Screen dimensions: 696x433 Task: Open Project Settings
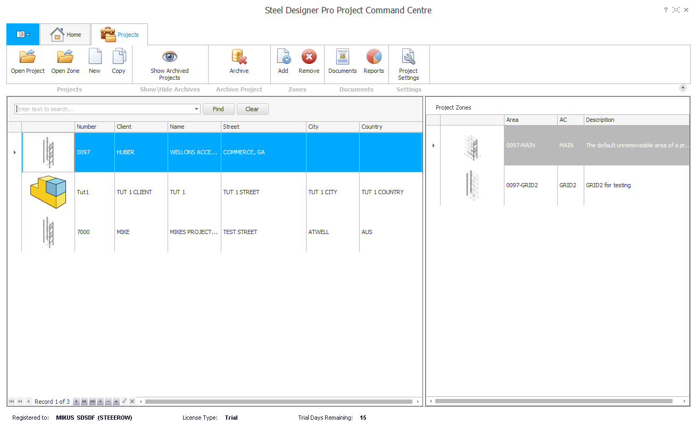click(x=408, y=57)
